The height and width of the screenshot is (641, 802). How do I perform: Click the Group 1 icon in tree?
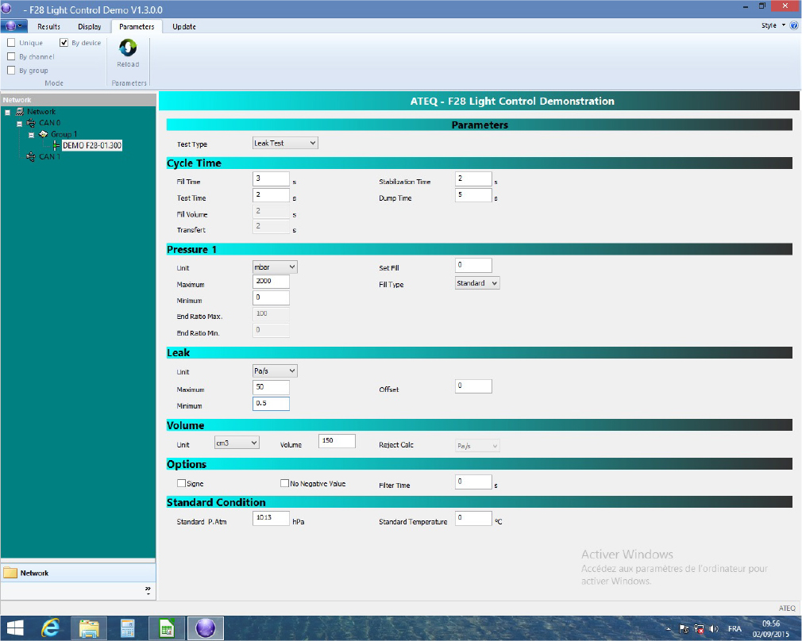(44, 134)
